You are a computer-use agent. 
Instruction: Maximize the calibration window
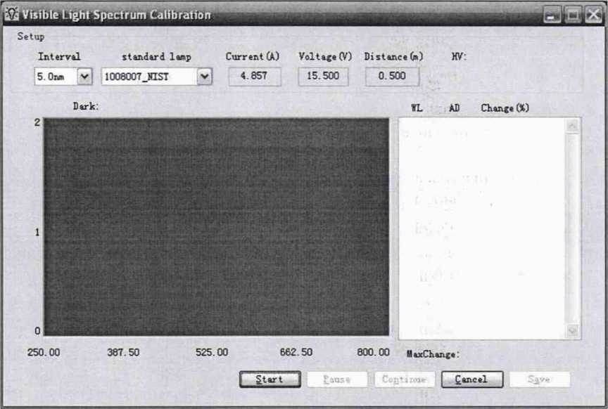(x=573, y=15)
